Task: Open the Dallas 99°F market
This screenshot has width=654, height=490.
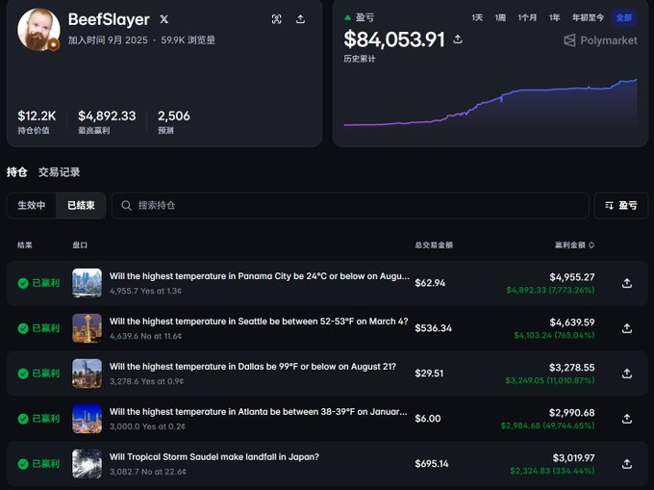Action: [x=253, y=367]
